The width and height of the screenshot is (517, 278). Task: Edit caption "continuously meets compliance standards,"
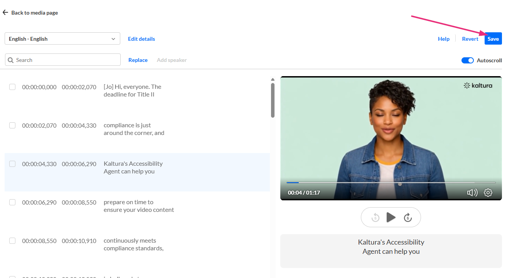133,245
